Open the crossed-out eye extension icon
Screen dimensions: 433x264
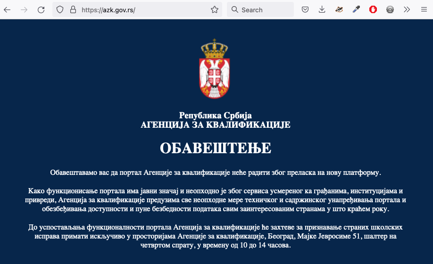339,10
